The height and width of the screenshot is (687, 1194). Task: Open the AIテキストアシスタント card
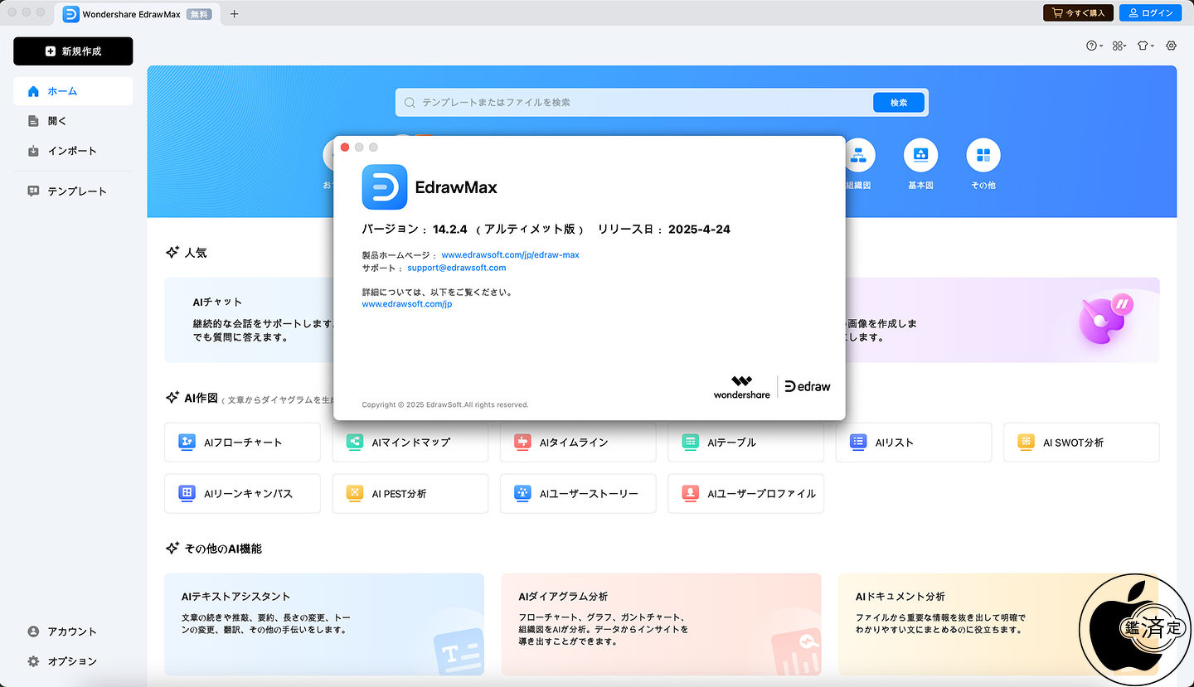pyautogui.click(x=324, y=624)
